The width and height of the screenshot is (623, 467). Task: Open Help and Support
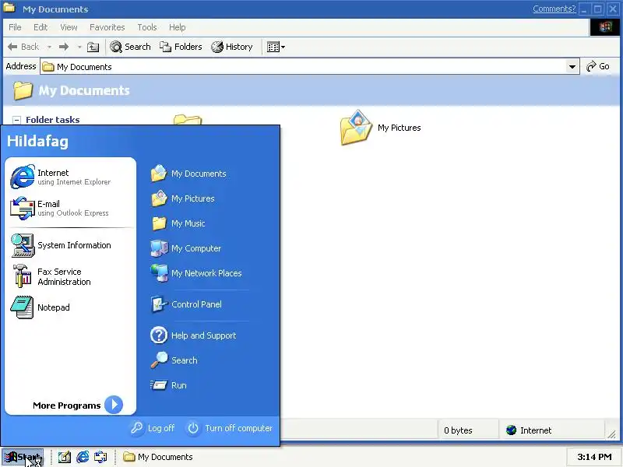[193, 335]
